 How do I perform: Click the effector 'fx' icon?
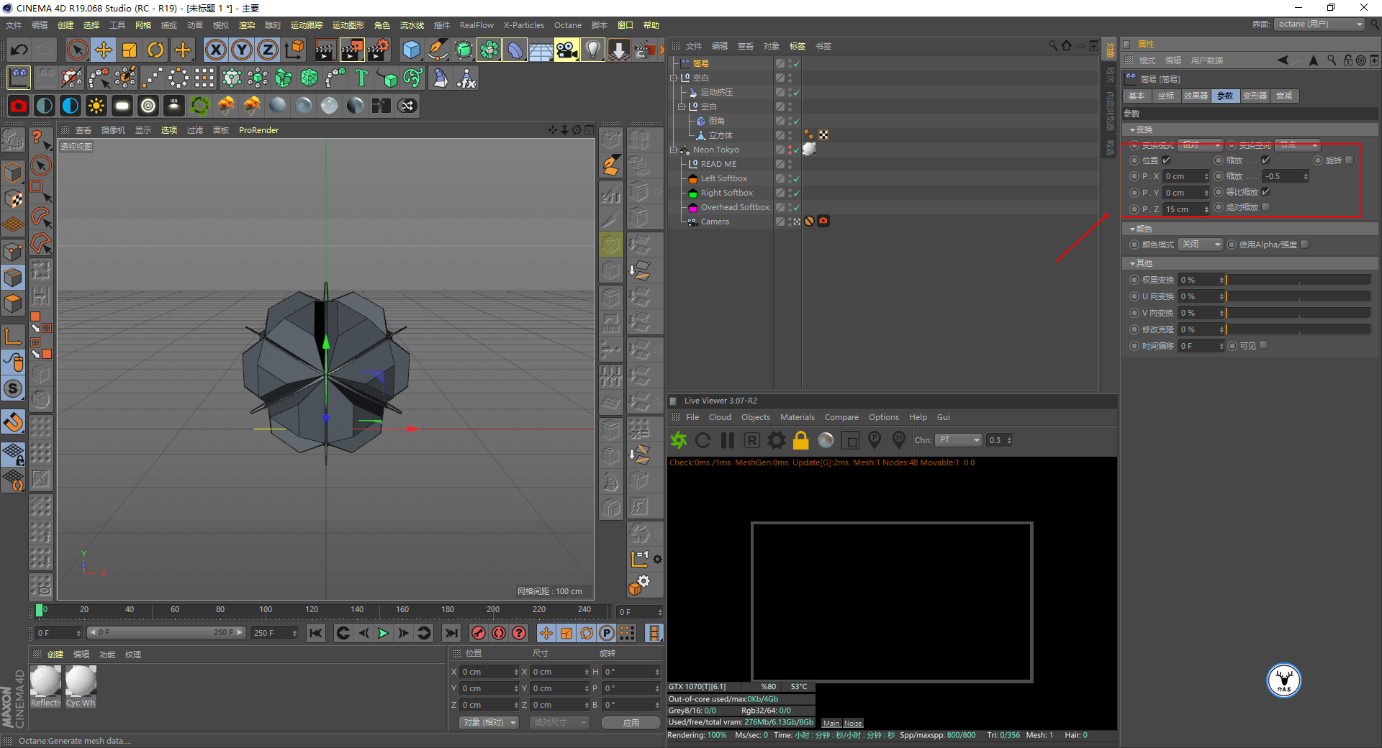[x=466, y=78]
